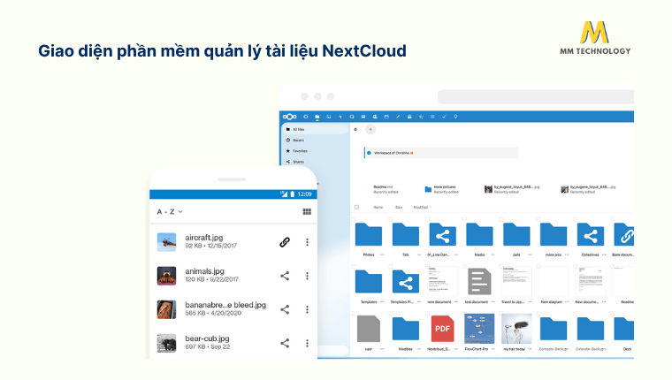
Task: Open more actions for pets folder
Action: (530, 255)
